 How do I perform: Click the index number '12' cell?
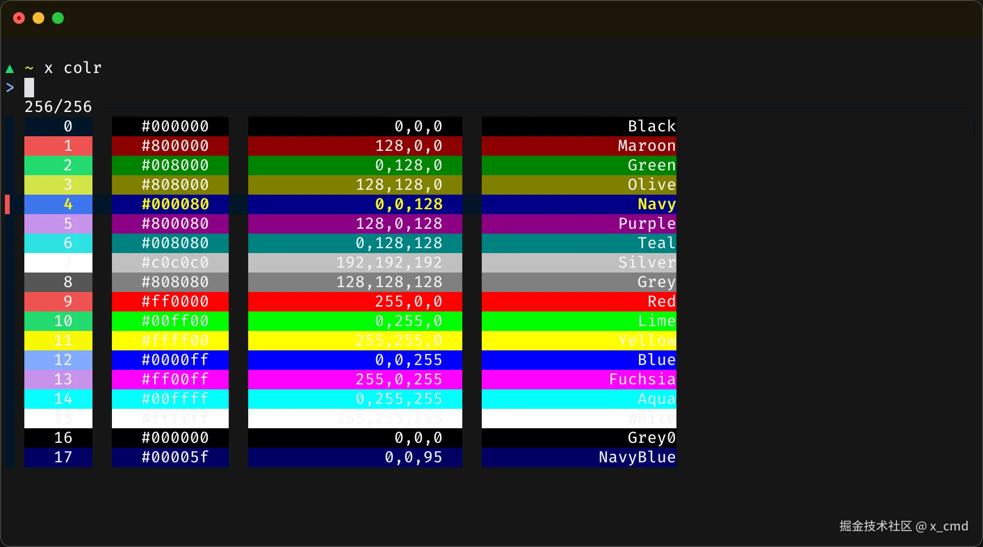(58, 360)
